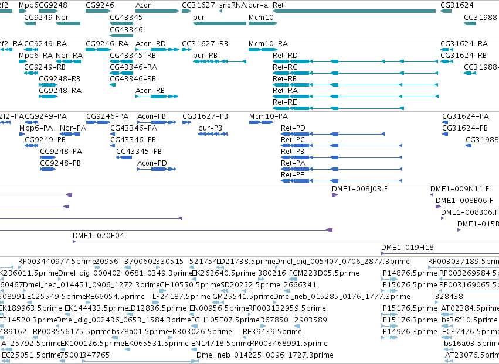The width and height of the screenshot is (499, 364).
Task: Open the Acon-RB transcript
Action: point(157,97)
